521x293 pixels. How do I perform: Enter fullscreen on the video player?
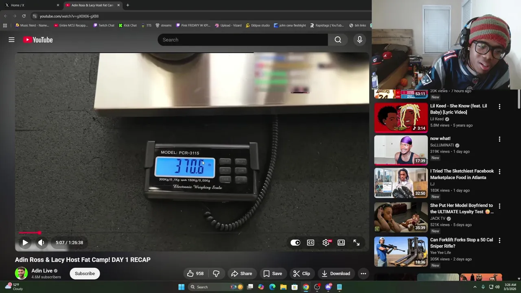[x=356, y=243]
